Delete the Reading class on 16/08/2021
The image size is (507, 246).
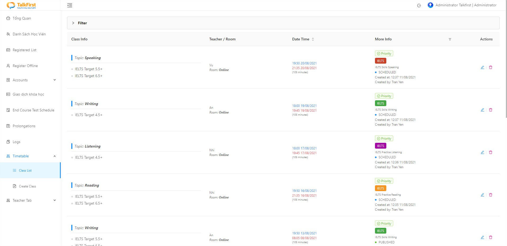pyautogui.click(x=491, y=195)
